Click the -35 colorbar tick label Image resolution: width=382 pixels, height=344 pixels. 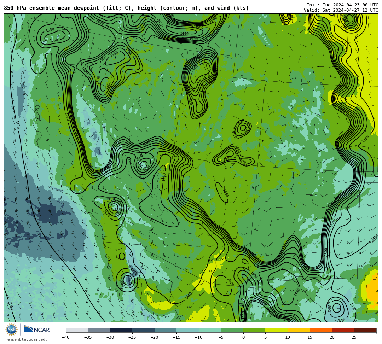click(x=88, y=337)
